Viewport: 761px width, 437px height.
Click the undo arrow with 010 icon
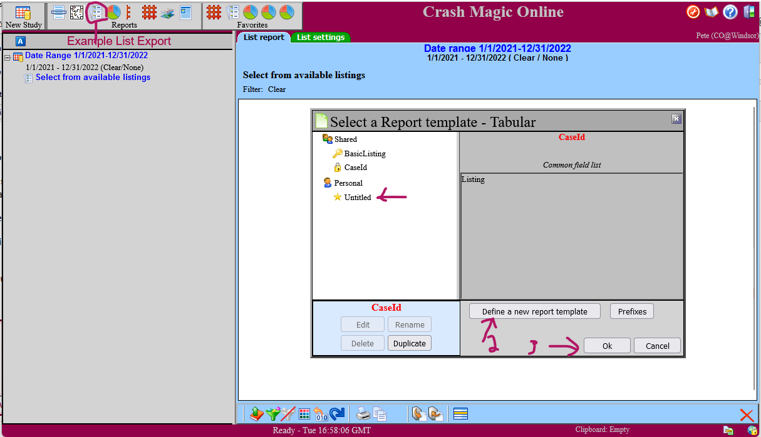point(321,414)
